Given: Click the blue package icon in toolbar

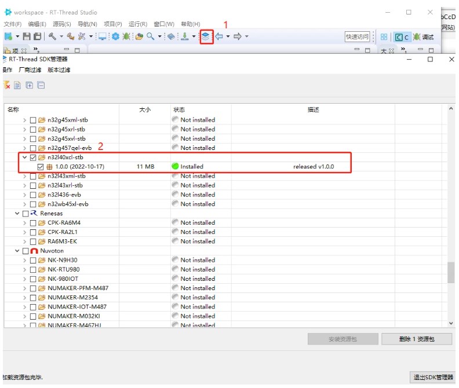Looking at the screenshot, I should click(x=171, y=36).
